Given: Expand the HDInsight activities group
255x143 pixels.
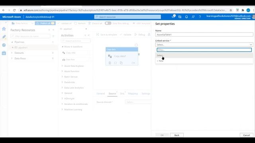Looking at the screenshot, I should pyautogui.click(x=62, y=99).
